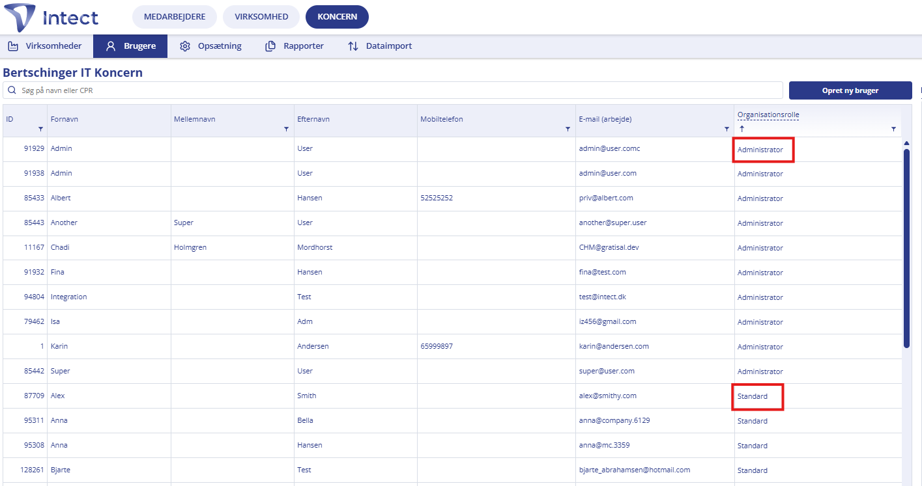Click the ascending sort arrow under Organisationsrolle
Viewport: 922px width, 486px height.
point(742,129)
